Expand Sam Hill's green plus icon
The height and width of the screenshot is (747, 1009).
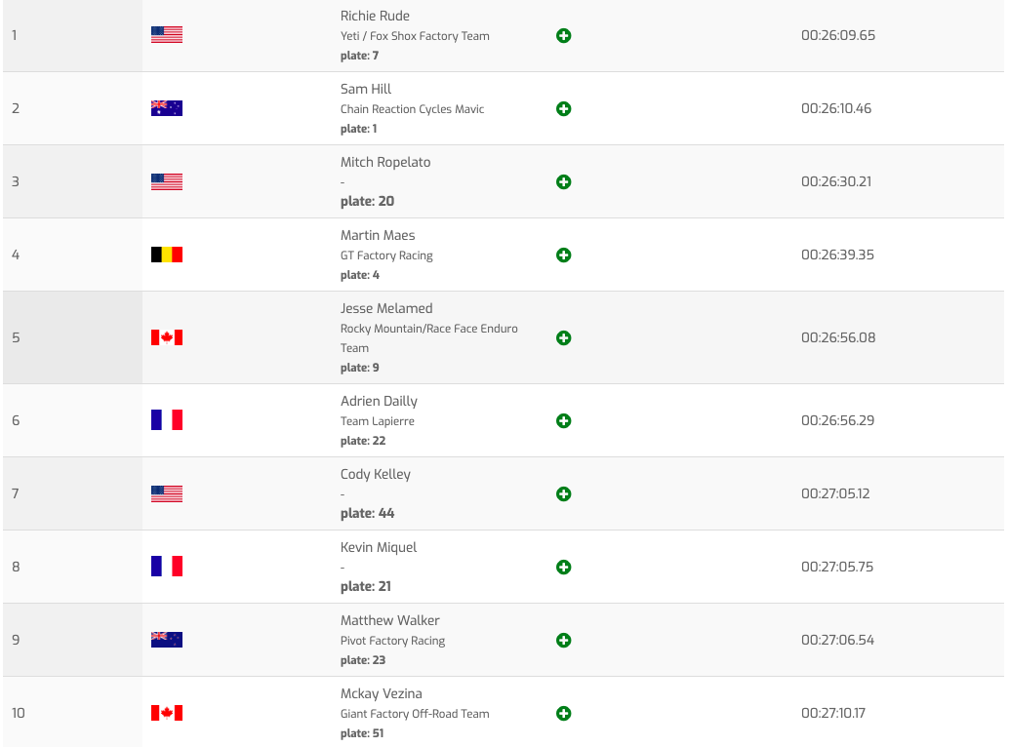coord(563,109)
